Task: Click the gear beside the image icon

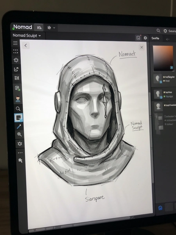Action: (145, 38)
